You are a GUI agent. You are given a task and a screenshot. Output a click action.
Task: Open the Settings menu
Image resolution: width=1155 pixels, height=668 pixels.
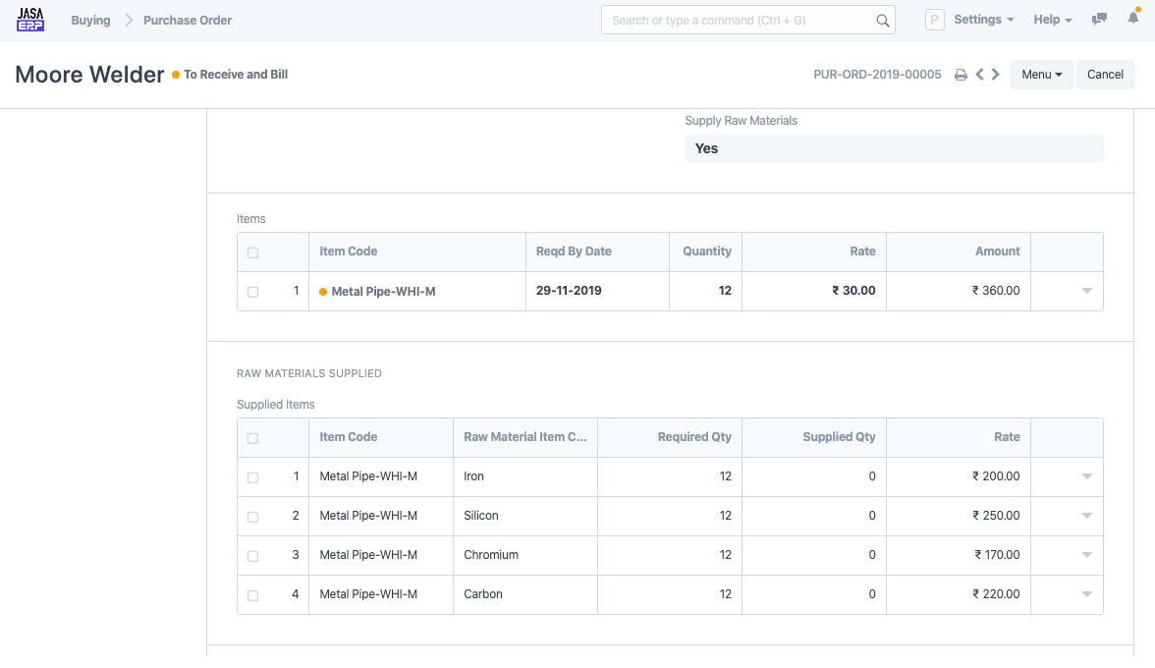pos(983,20)
